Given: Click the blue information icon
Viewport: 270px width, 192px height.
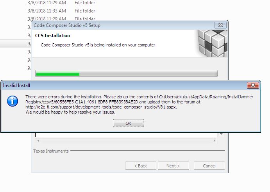Looking at the screenshot, I should coord(13,101).
